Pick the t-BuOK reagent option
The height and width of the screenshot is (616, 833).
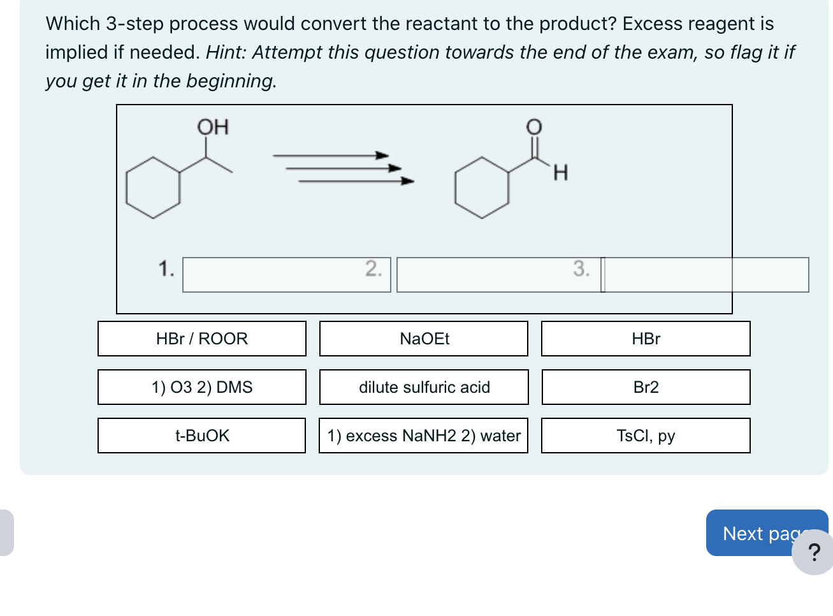[201, 435]
